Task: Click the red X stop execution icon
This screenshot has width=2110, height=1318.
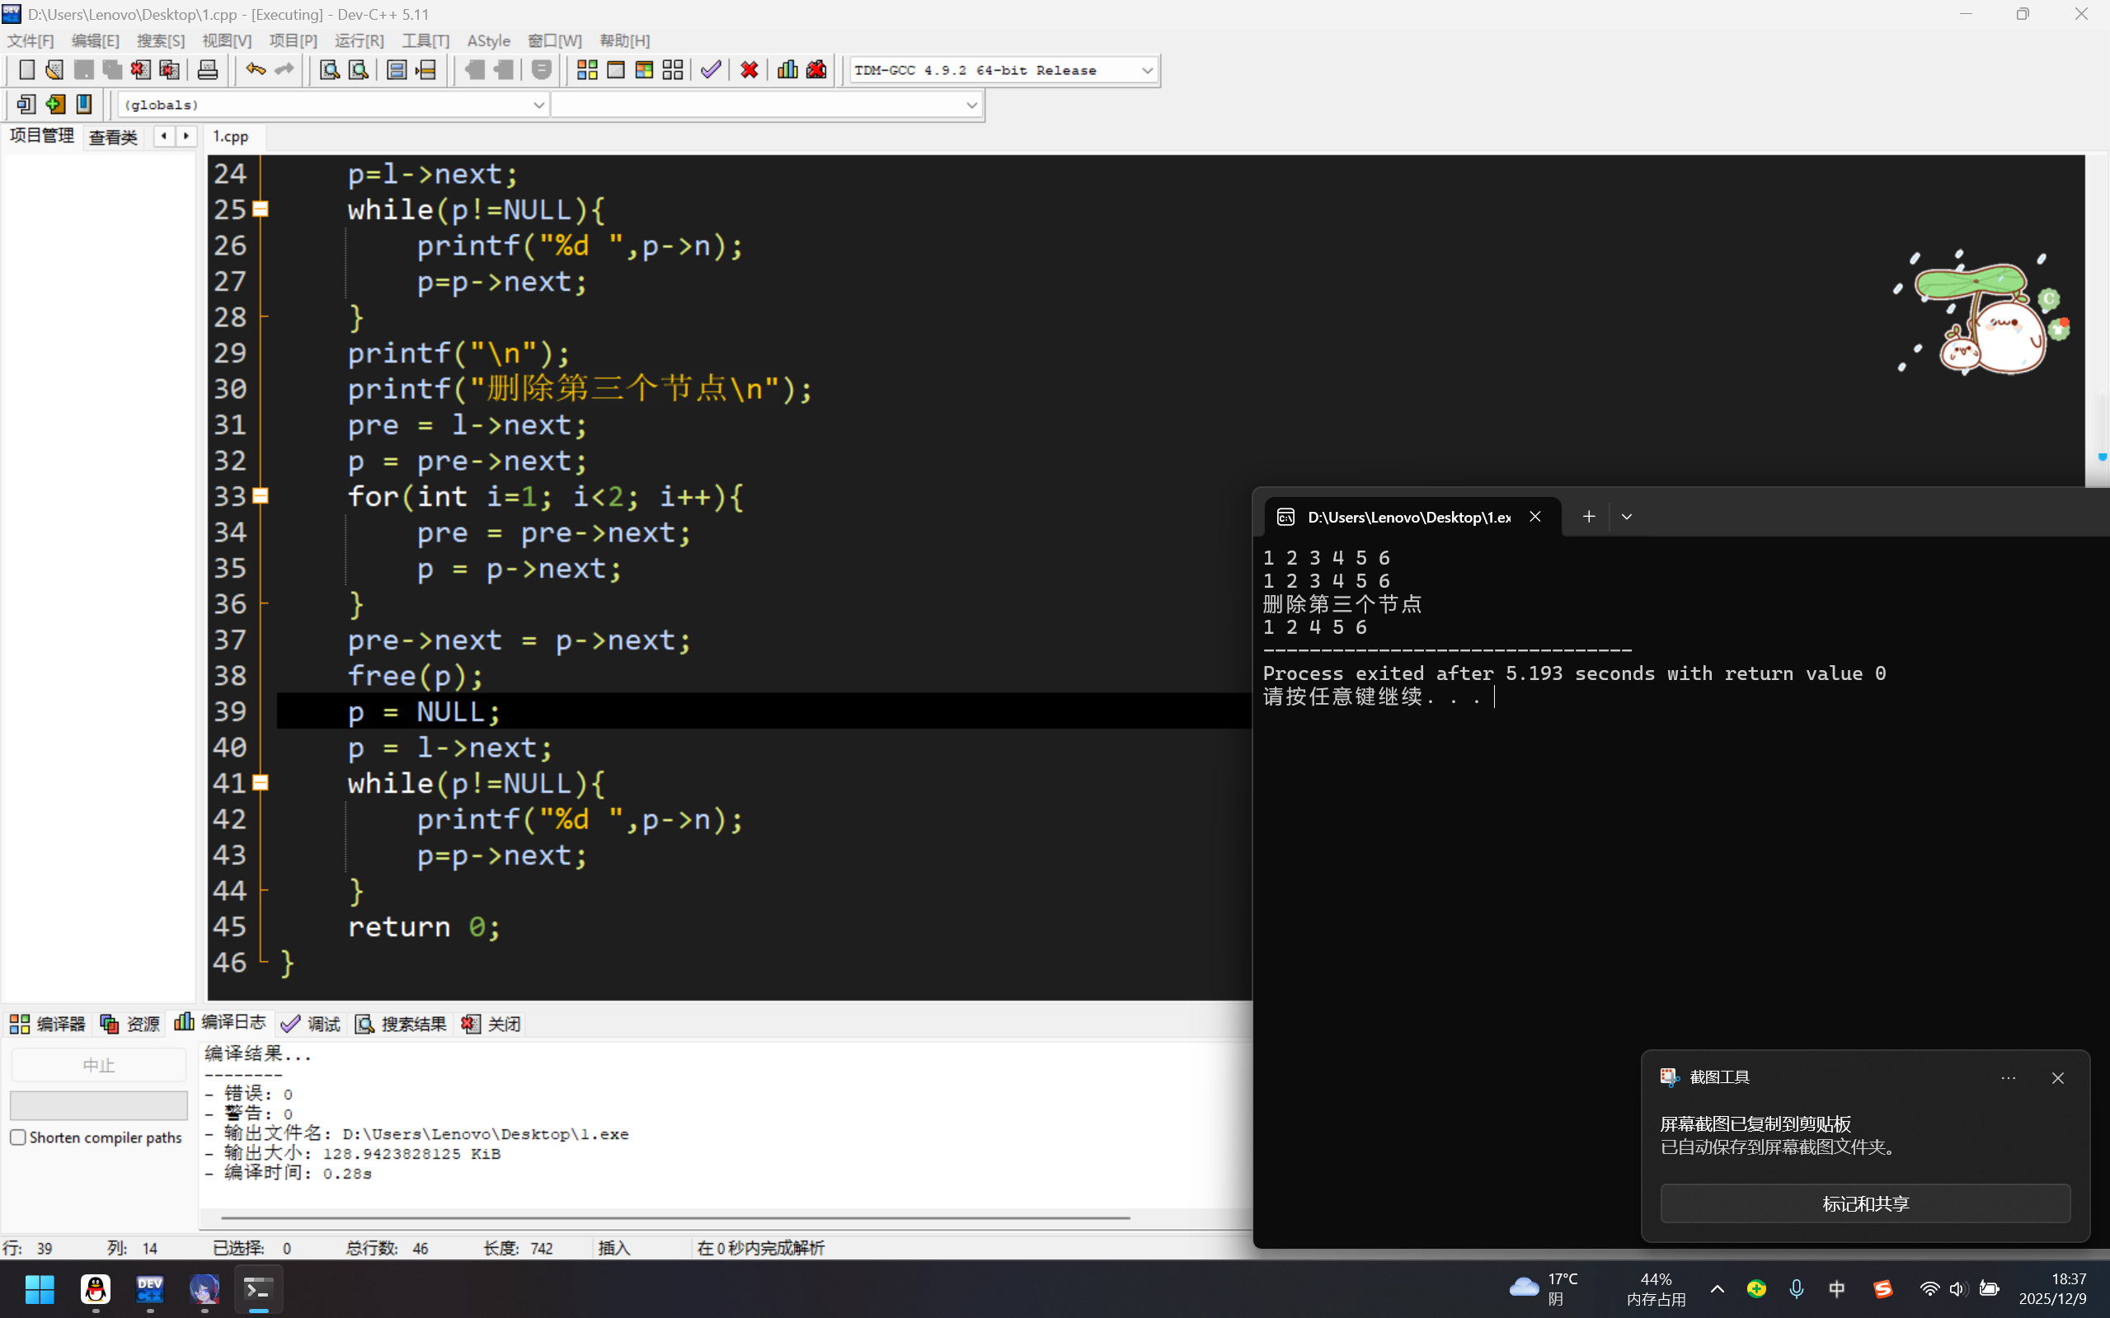Action: click(749, 70)
